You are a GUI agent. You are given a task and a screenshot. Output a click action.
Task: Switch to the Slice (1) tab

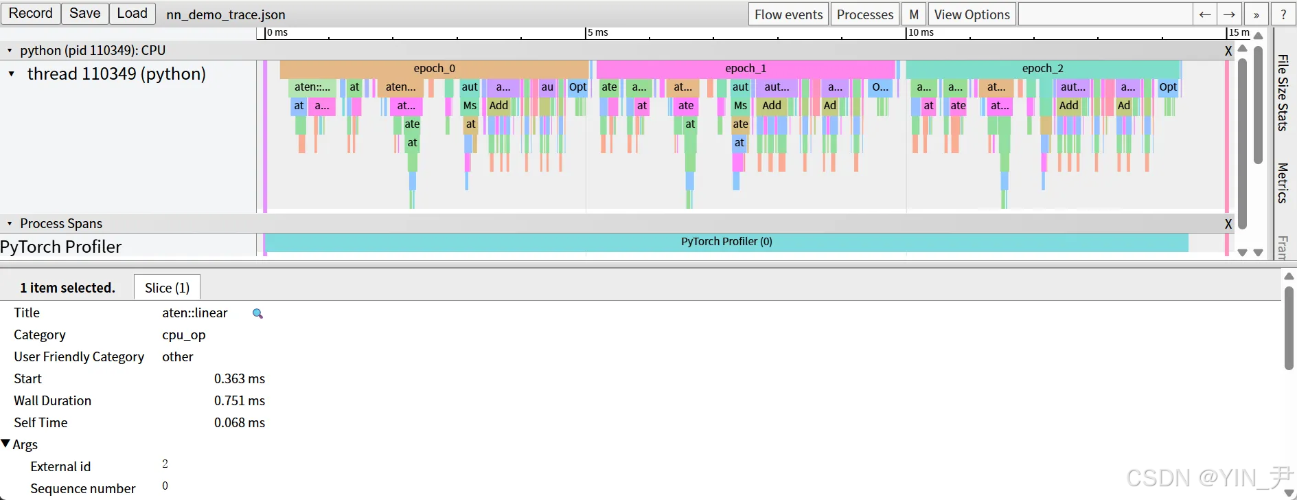tap(167, 288)
